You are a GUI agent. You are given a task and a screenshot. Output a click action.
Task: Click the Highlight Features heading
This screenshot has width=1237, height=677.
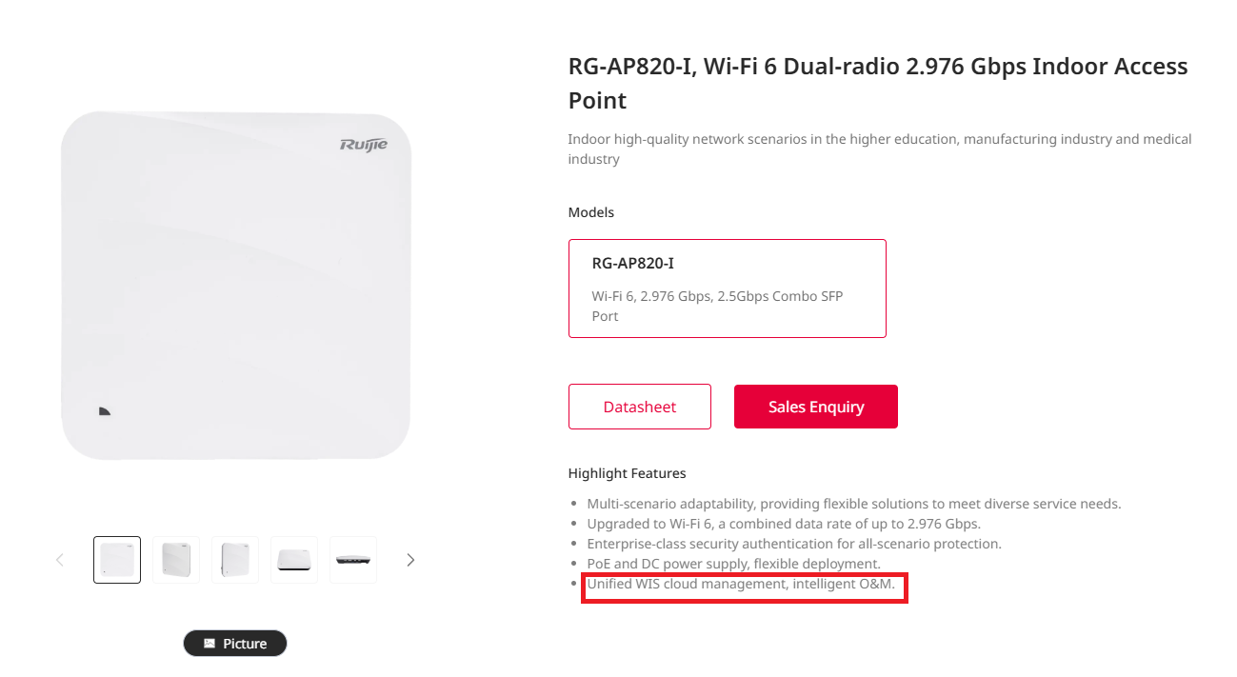tap(628, 473)
